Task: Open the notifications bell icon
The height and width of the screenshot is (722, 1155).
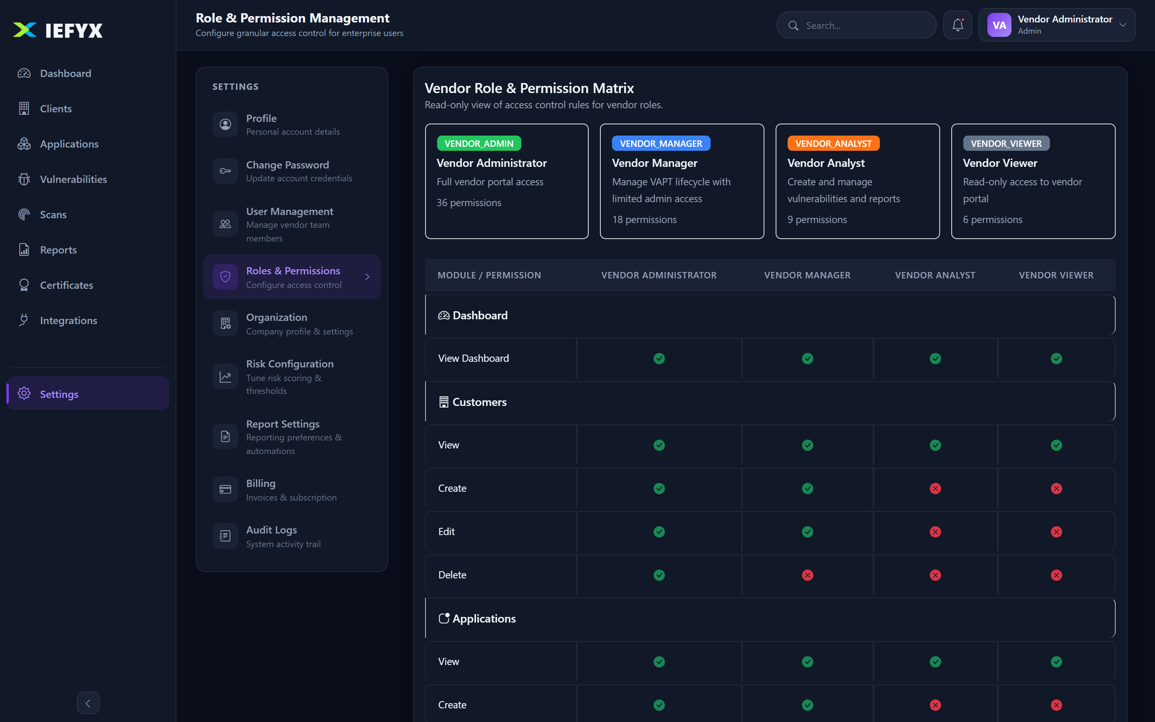Action: point(957,25)
